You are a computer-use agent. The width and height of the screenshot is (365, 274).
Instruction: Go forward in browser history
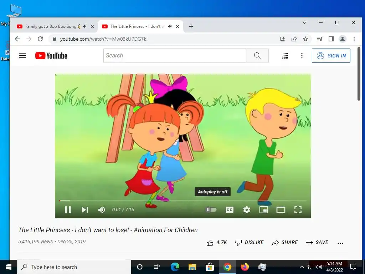[29, 39]
